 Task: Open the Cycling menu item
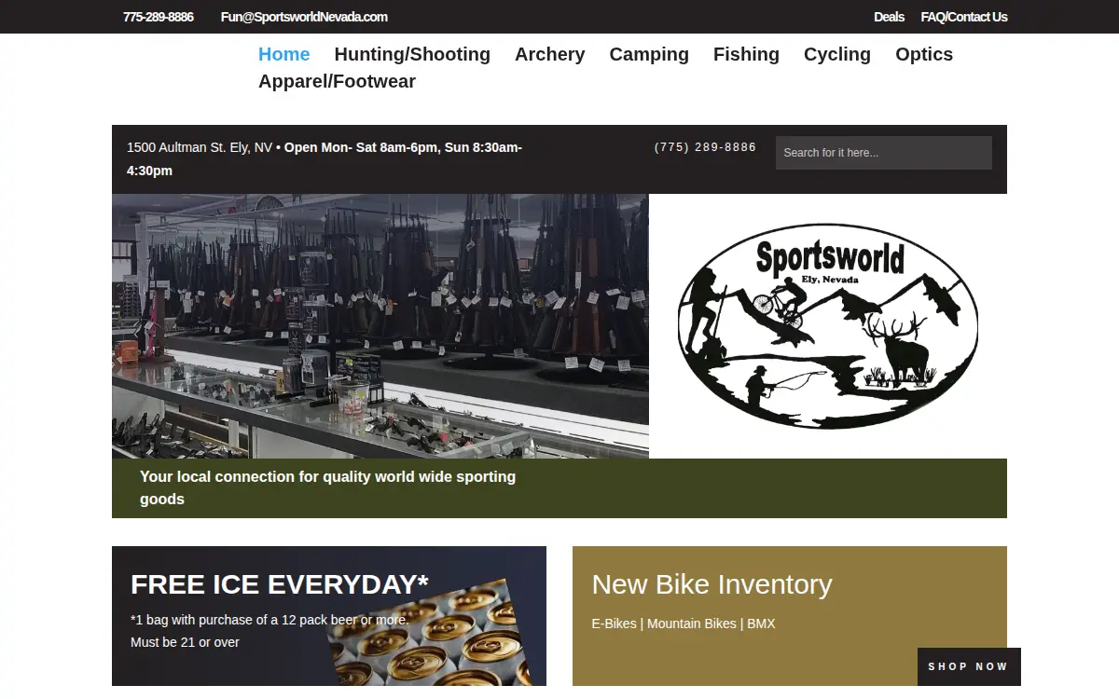coord(837,54)
